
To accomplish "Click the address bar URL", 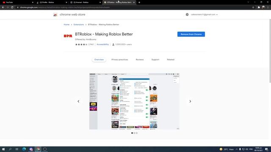I will [x=65, y=7].
